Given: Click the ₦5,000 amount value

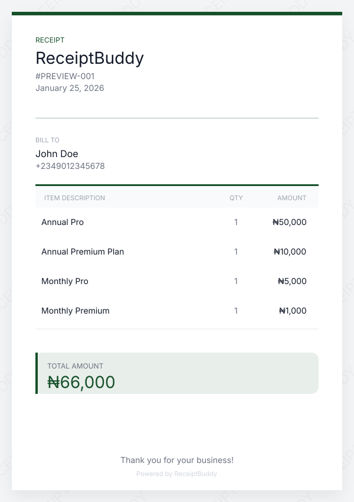Looking at the screenshot, I should tap(292, 281).
